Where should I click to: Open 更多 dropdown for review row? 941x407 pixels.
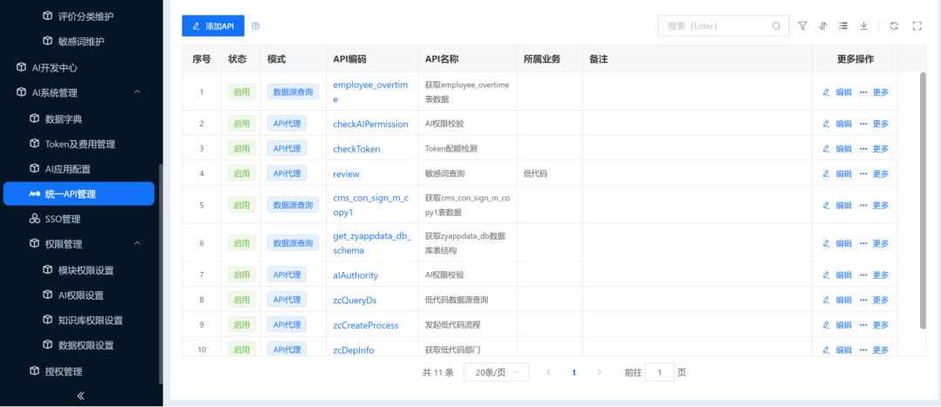[875, 173]
